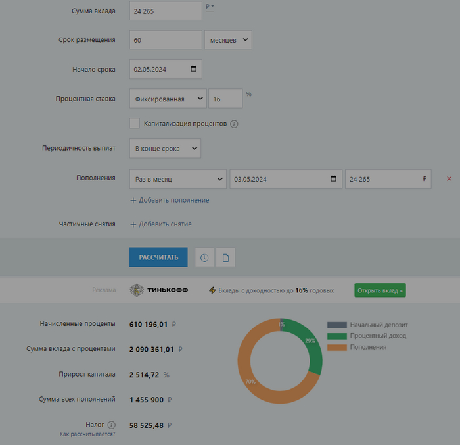Image resolution: width=460 pixels, height=445 pixels.
Task: Click accrued interest value 610 196,01
Action: (x=149, y=325)
